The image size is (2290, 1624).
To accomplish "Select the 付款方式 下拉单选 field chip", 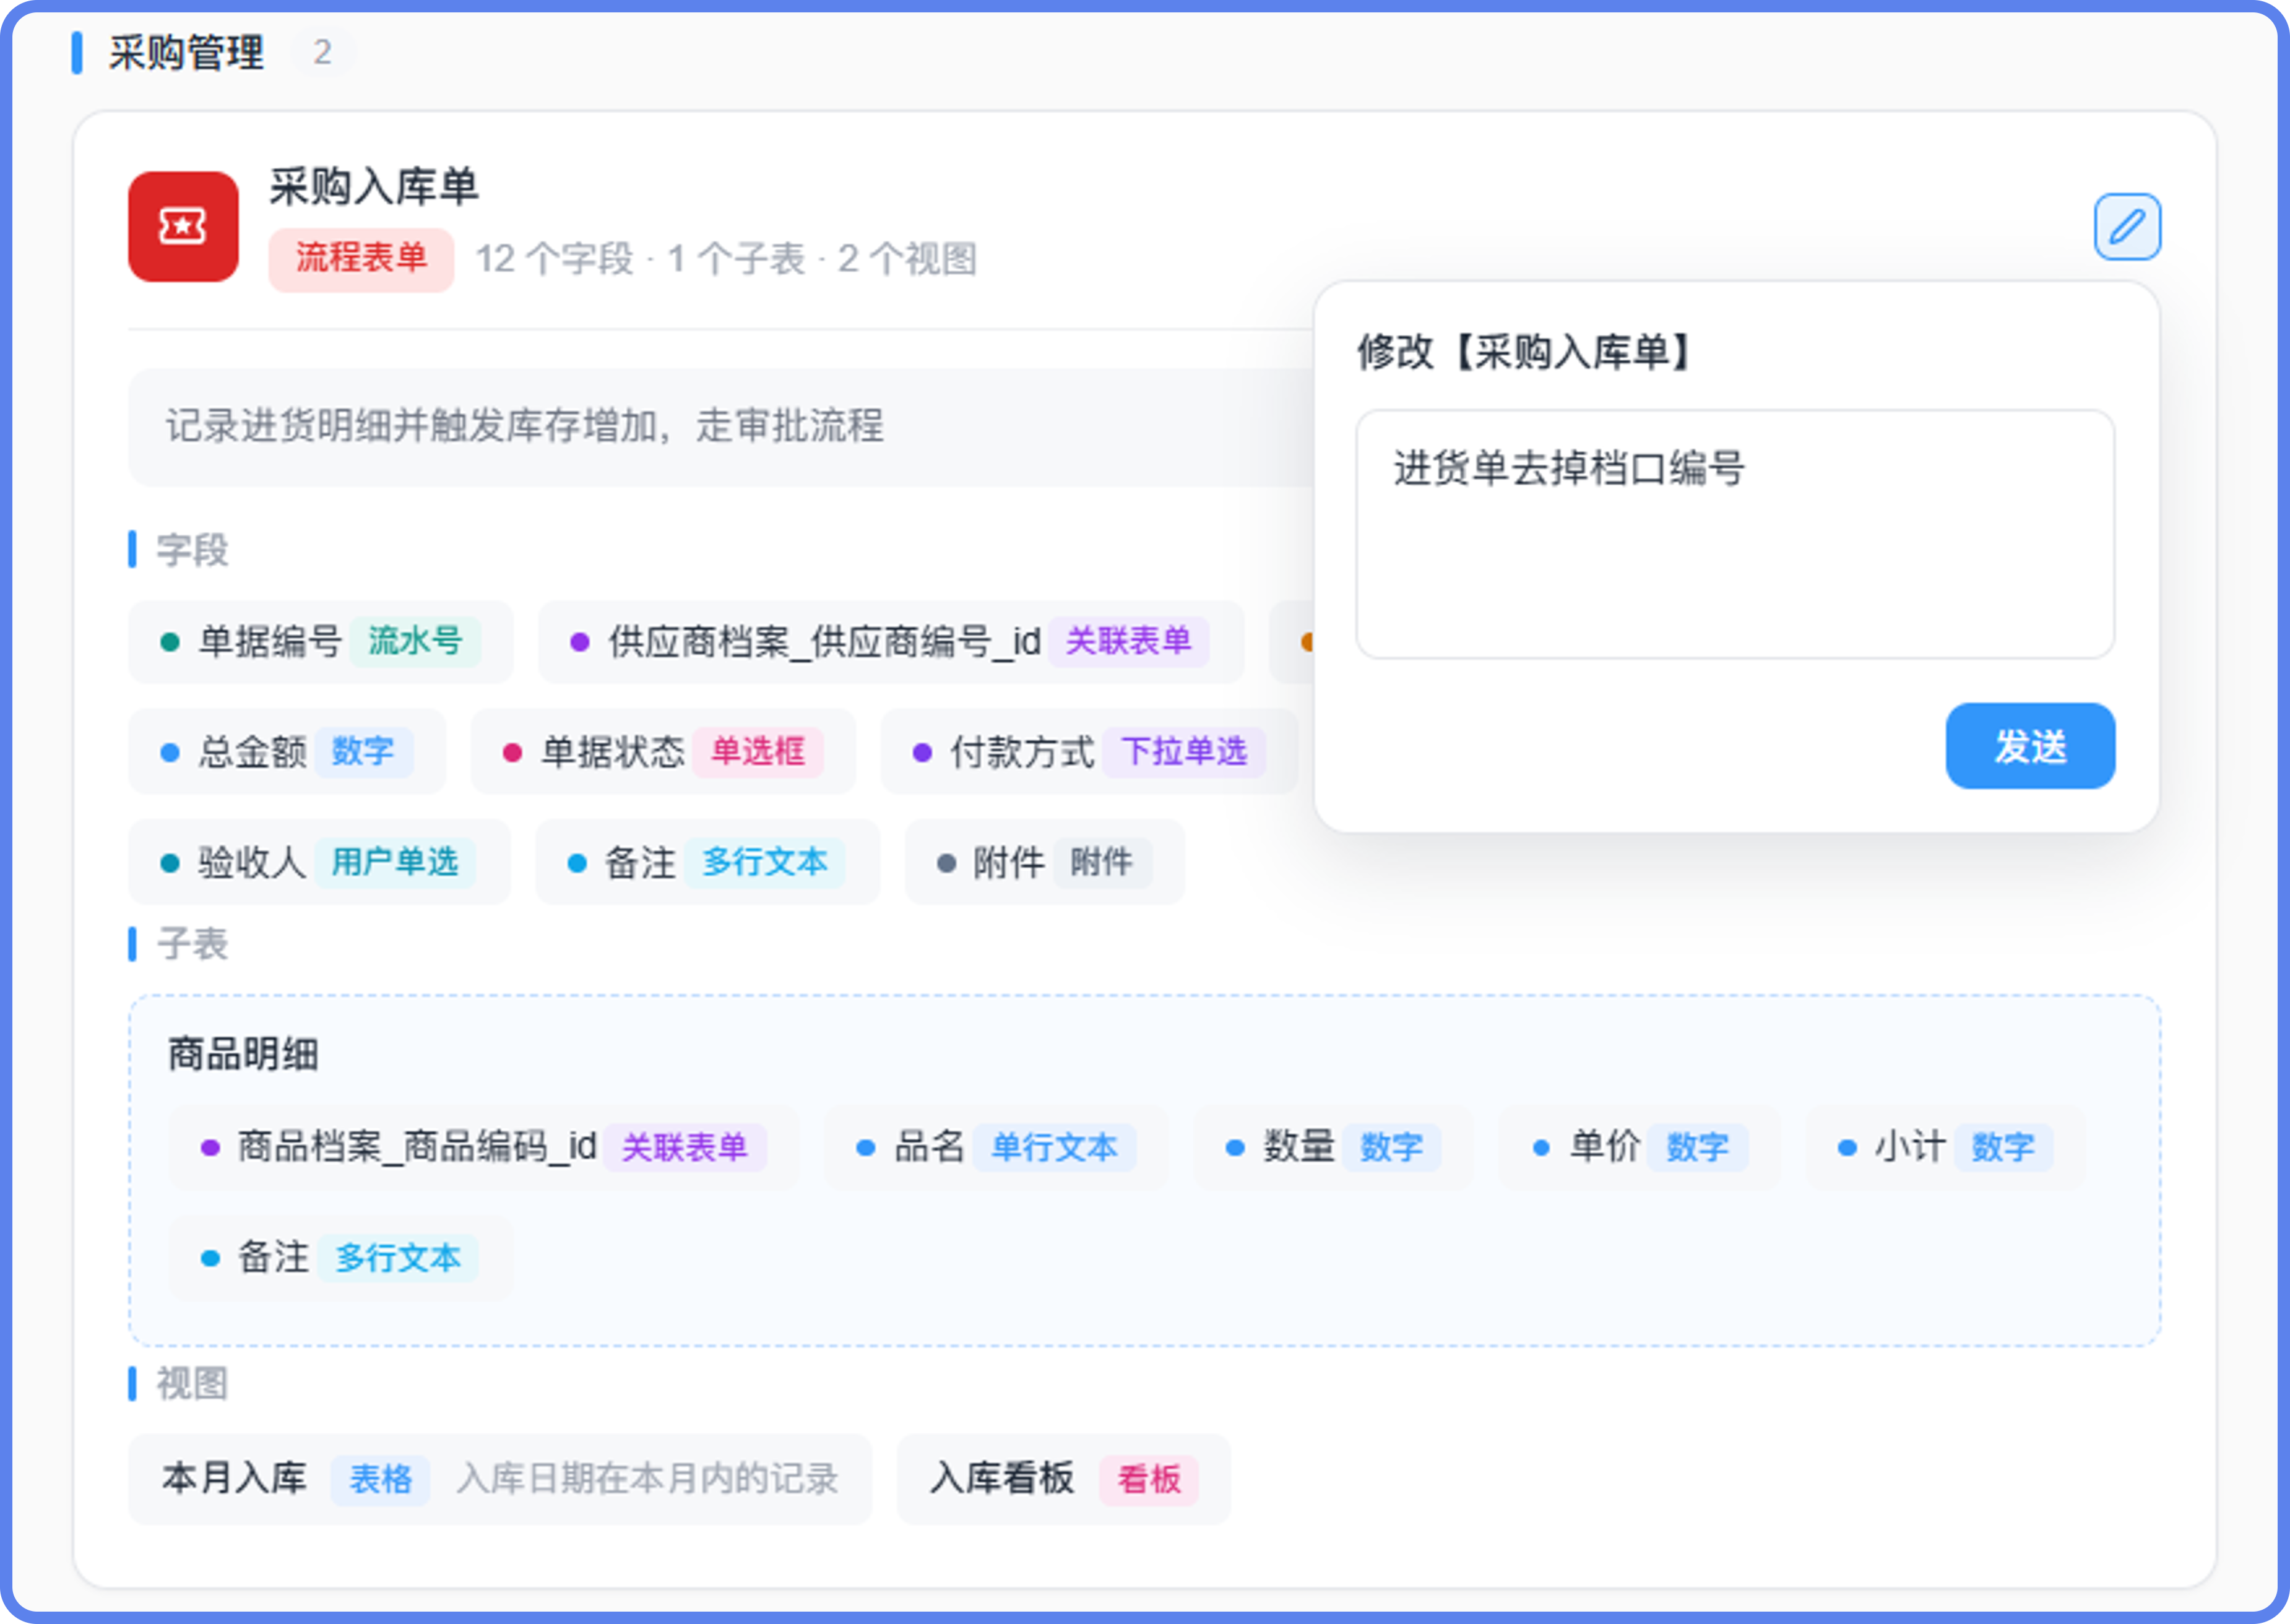I will (1089, 751).
